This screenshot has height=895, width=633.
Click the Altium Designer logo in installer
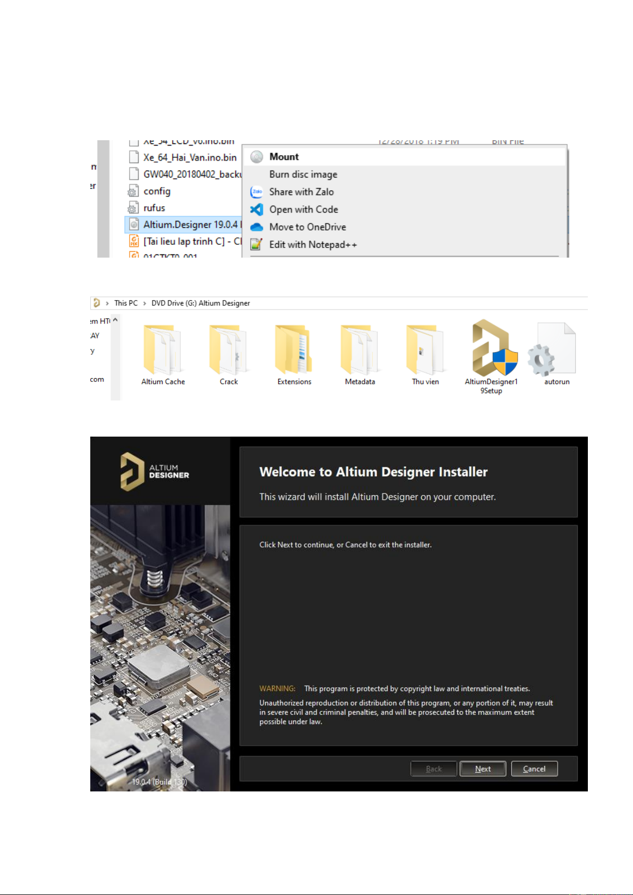coord(155,472)
